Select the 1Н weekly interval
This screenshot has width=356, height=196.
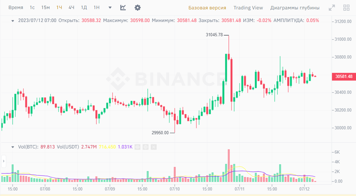96,8
